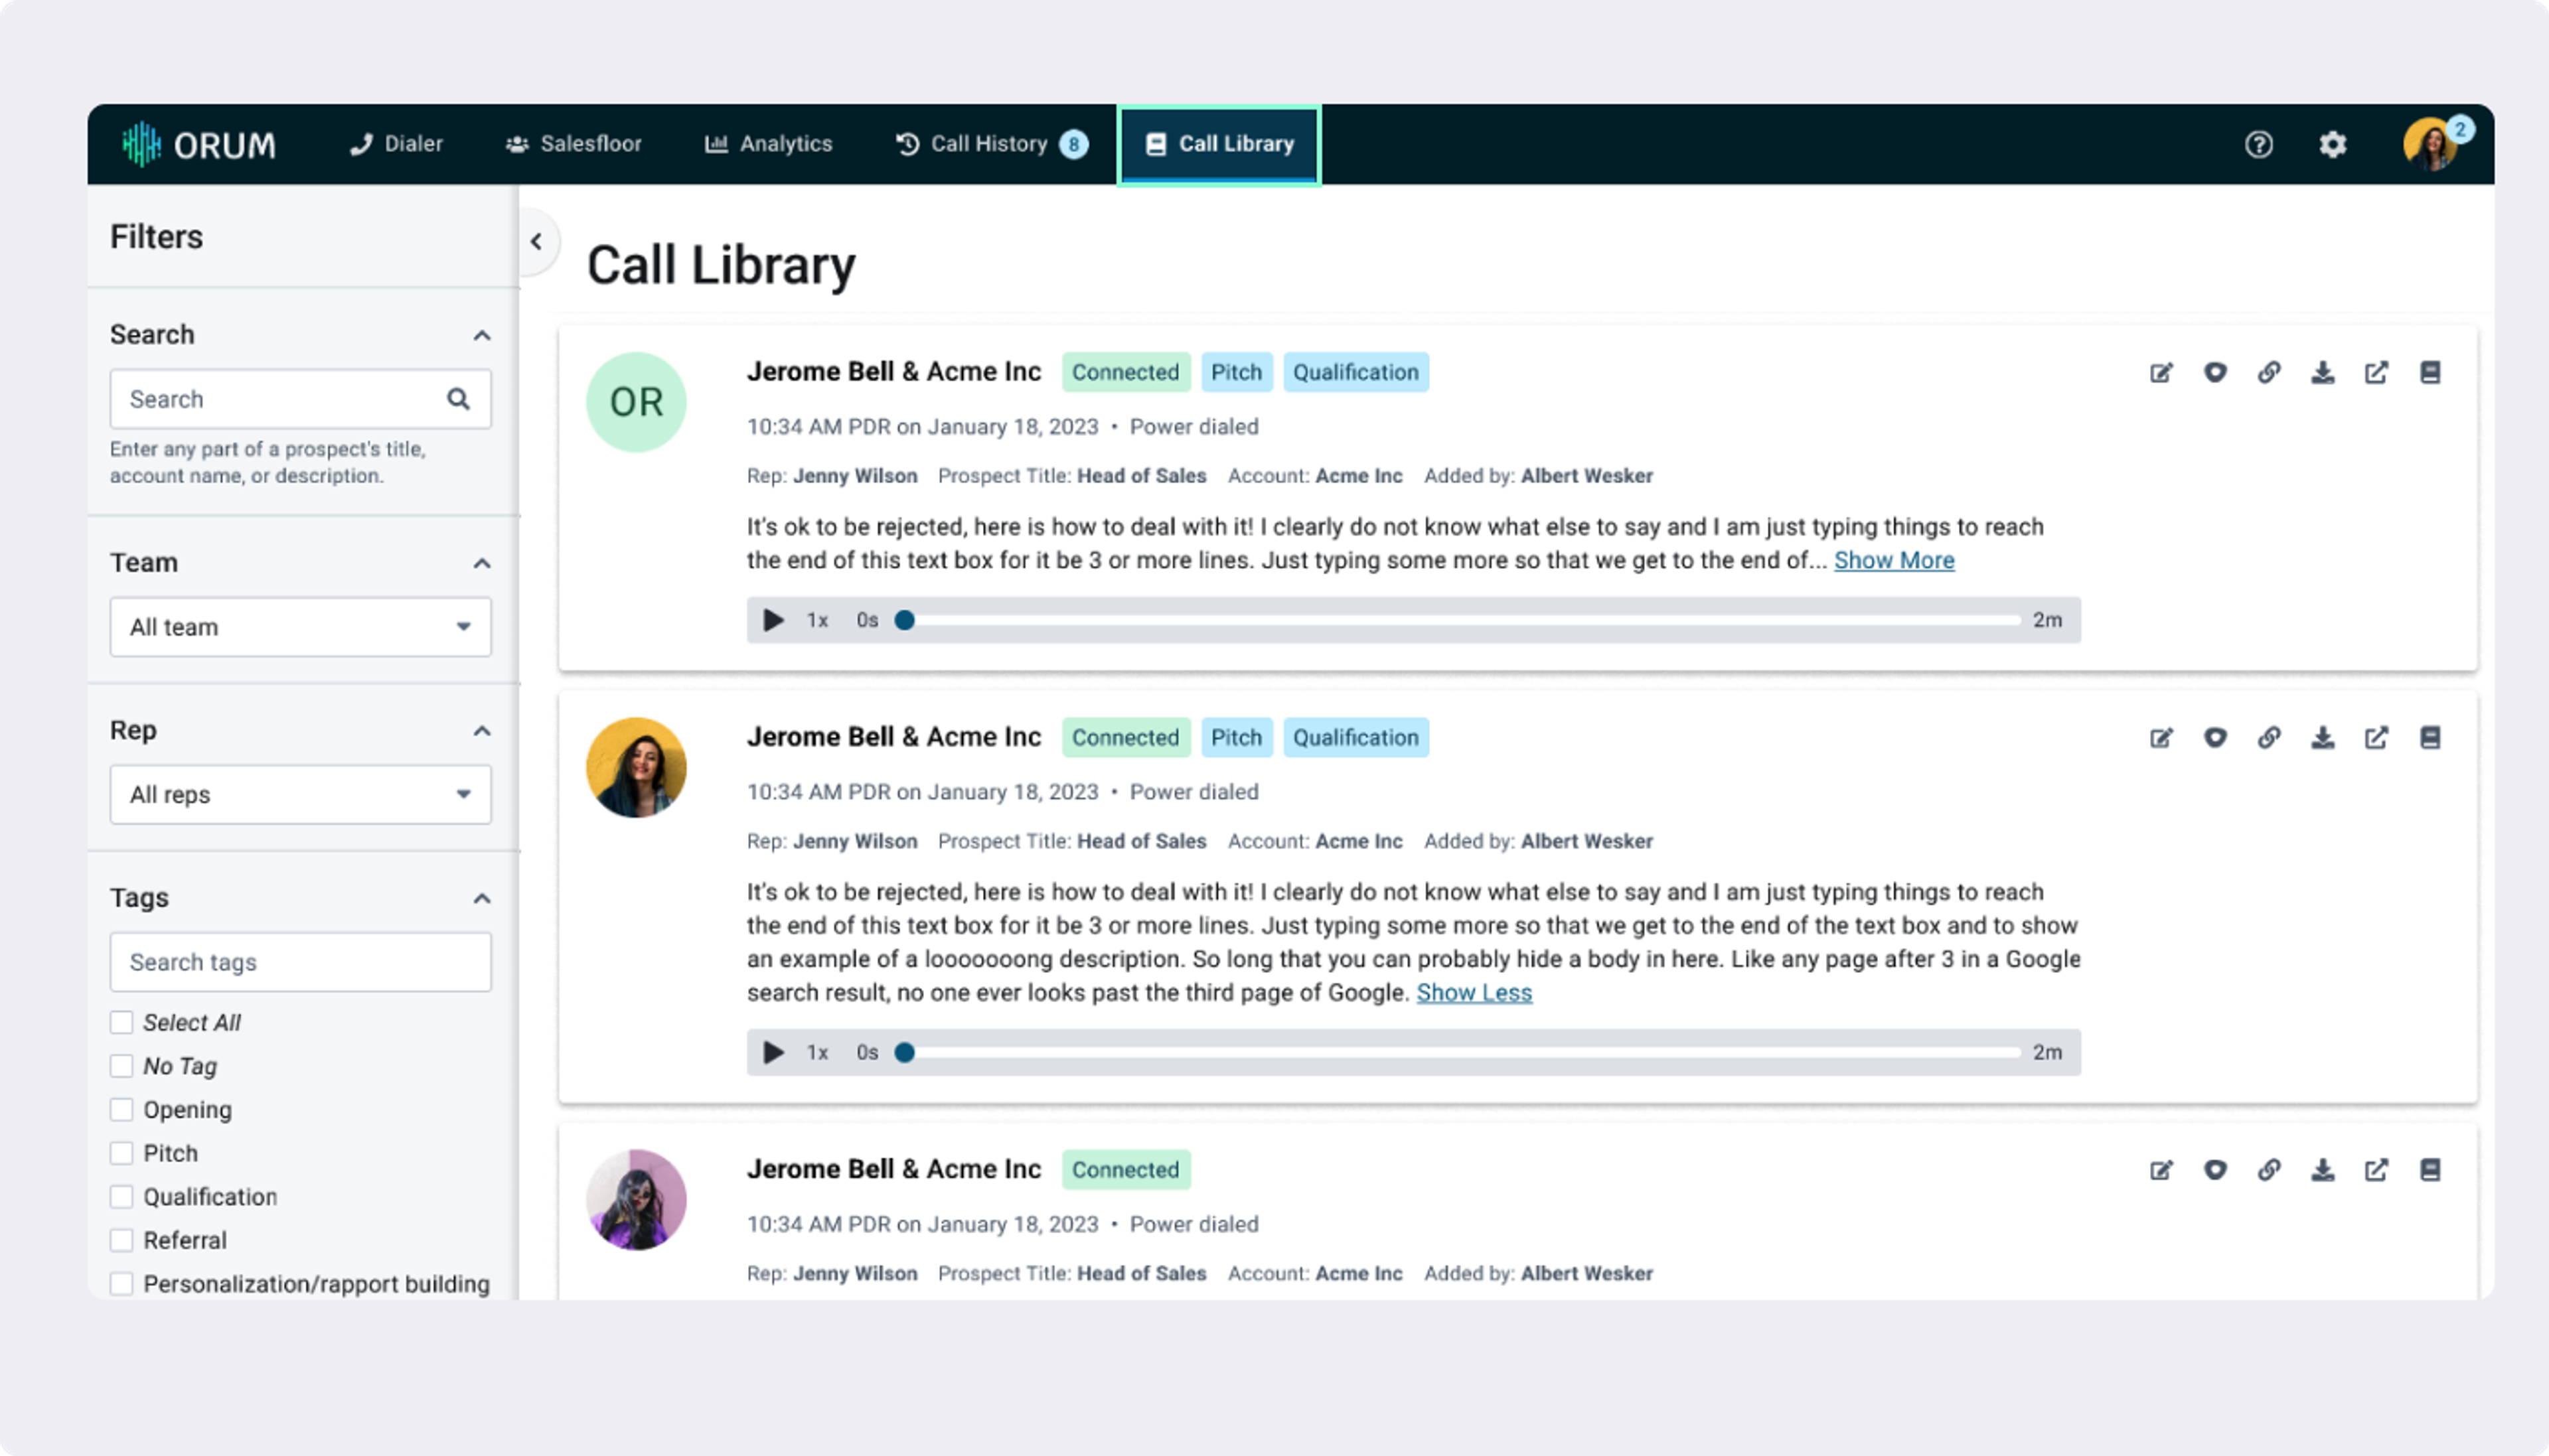Open second call in external window icon
This screenshot has width=2549, height=1456.
(2376, 738)
